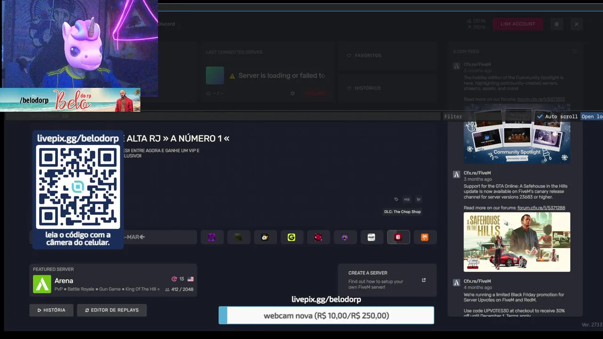This screenshot has width=603, height=339.
Task: Open the orange palm tree server icon
Action: tap(424, 237)
